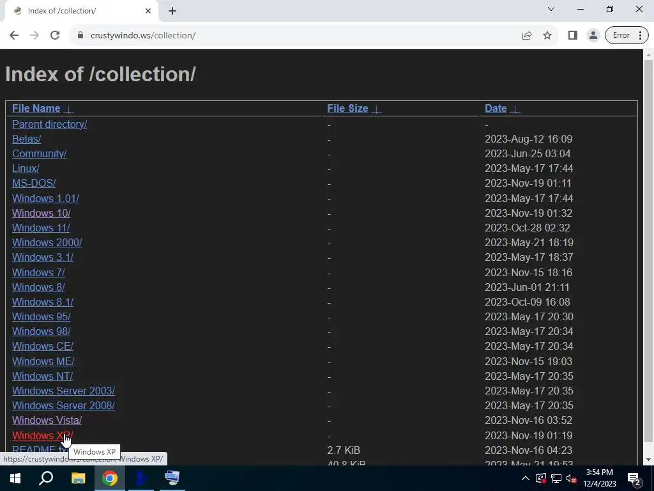Open the Windows 8.1/ folder
This screenshot has height=491, width=654.
[43, 302]
